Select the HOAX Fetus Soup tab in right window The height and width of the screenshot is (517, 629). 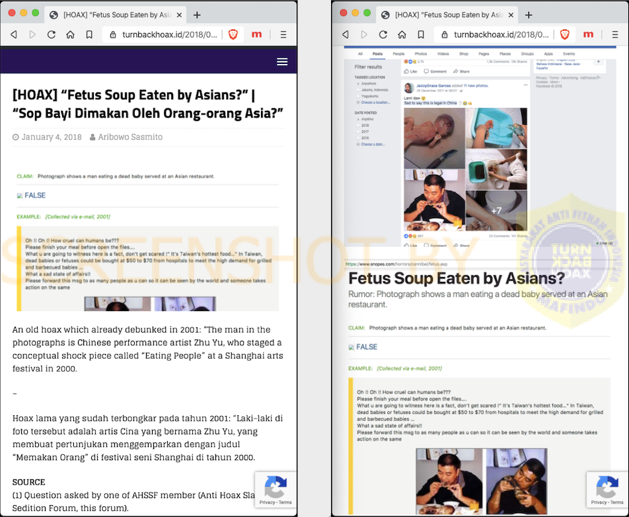tap(447, 15)
